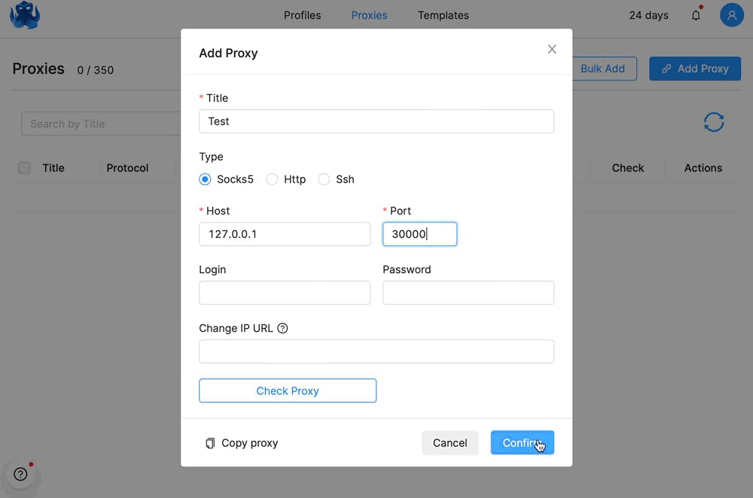Click the blue Add Proxy button
Image resolution: width=753 pixels, height=498 pixels.
695,68
